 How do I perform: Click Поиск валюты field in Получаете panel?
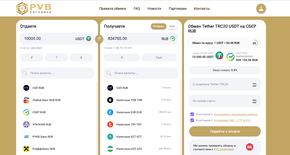pos(141,73)
